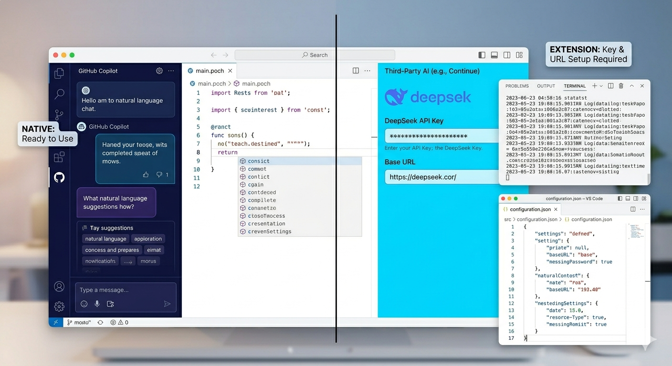The image size is (672, 366).
Task: Expand the first configuration.json breadcrumb segment
Action: click(537, 219)
